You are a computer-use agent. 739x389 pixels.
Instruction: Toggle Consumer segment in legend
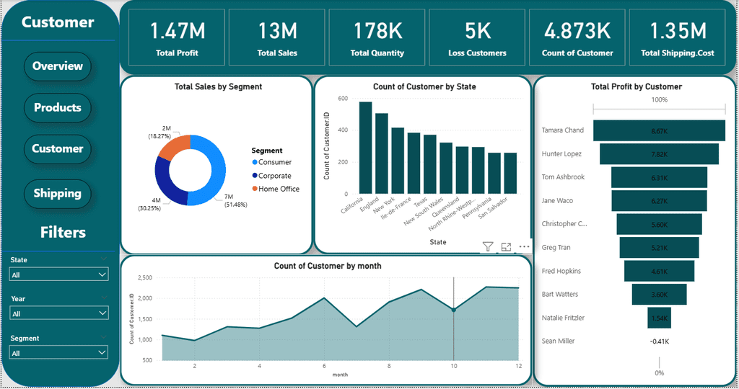[272, 162]
